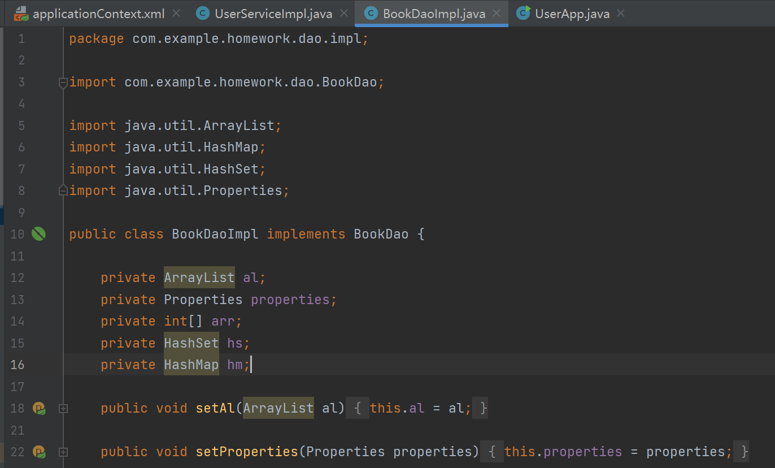
Task: Click the property gutter icon on line 18
Action: pyautogui.click(x=39, y=408)
